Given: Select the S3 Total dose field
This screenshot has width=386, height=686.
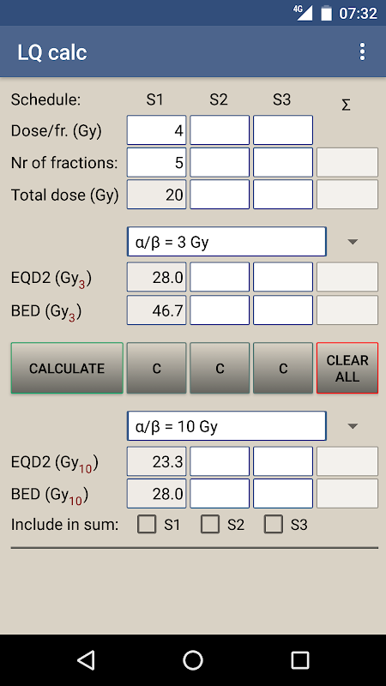Looking at the screenshot, I should tap(283, 195).
